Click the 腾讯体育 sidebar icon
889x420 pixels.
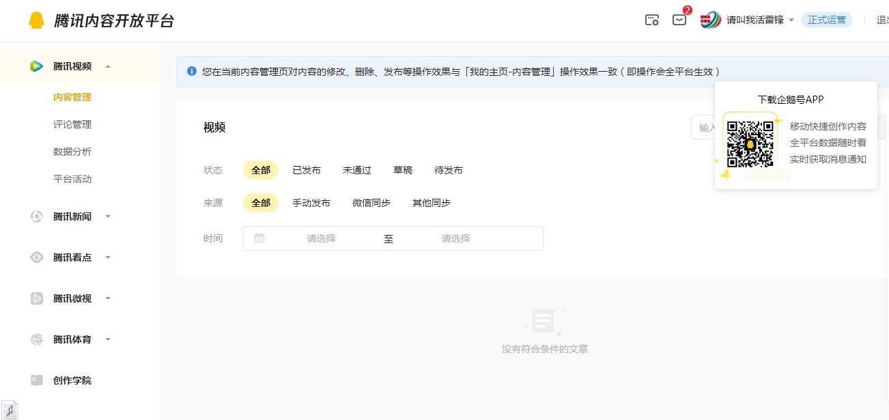click(37, 339)
